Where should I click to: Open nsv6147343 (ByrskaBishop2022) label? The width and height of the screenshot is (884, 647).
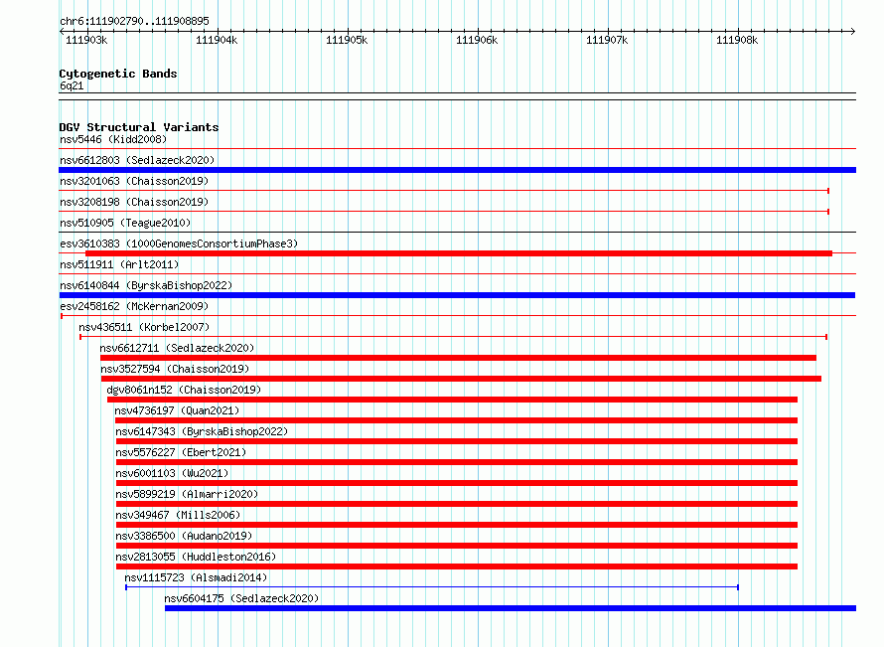tap(202, 431)
